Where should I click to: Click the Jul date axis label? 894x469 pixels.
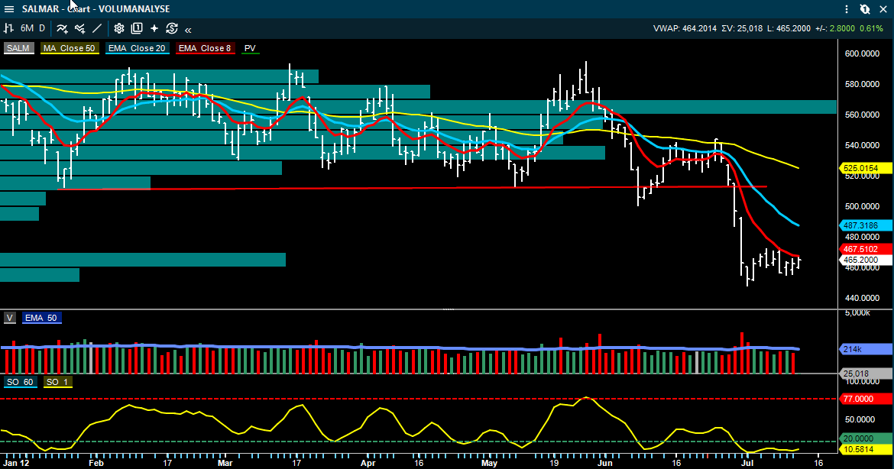coord(747,464)
